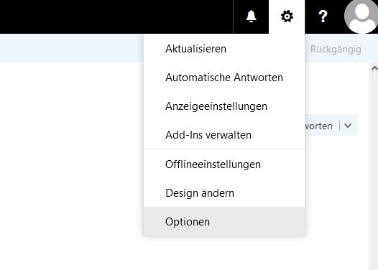This screenshot has height=270, width=378.
Task: Open the user profile avatar
Action: [361, 17]
